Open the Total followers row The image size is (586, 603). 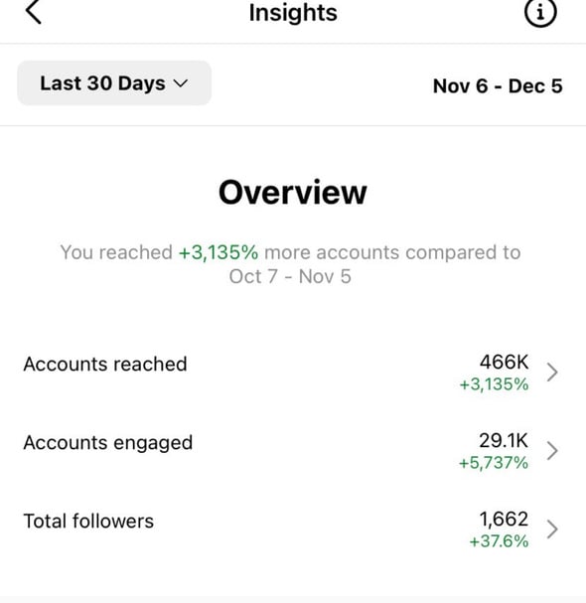pyautogui.click(x=293, y=529)
